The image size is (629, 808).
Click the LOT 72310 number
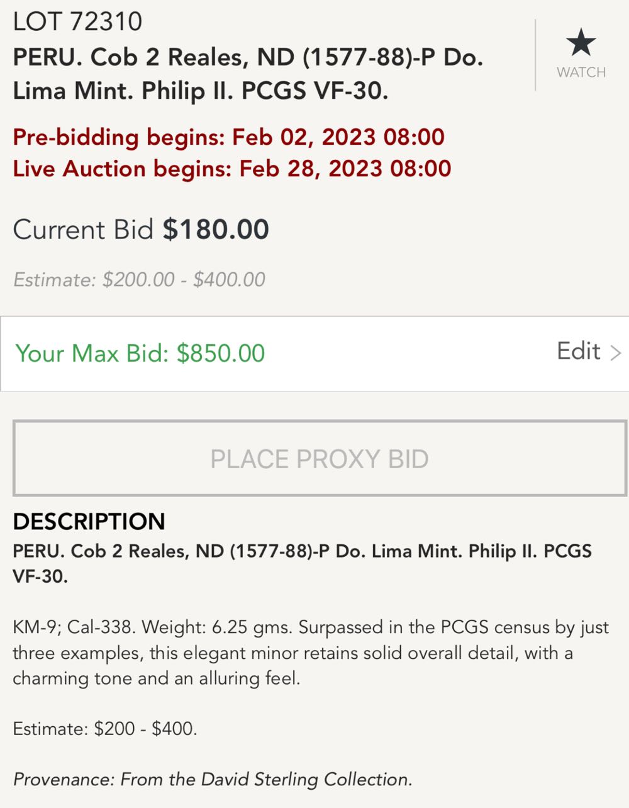pyautogui.click(x=77, y=22)
